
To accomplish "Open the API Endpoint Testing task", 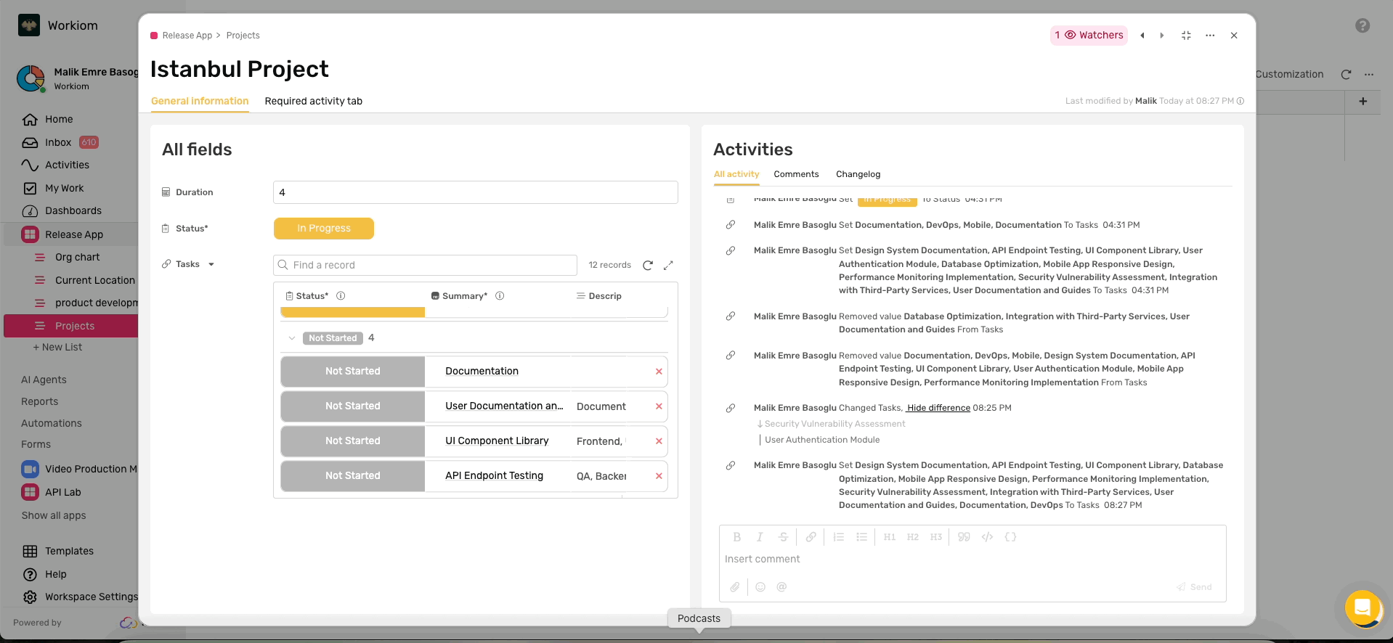I will [x=494, y=476].
